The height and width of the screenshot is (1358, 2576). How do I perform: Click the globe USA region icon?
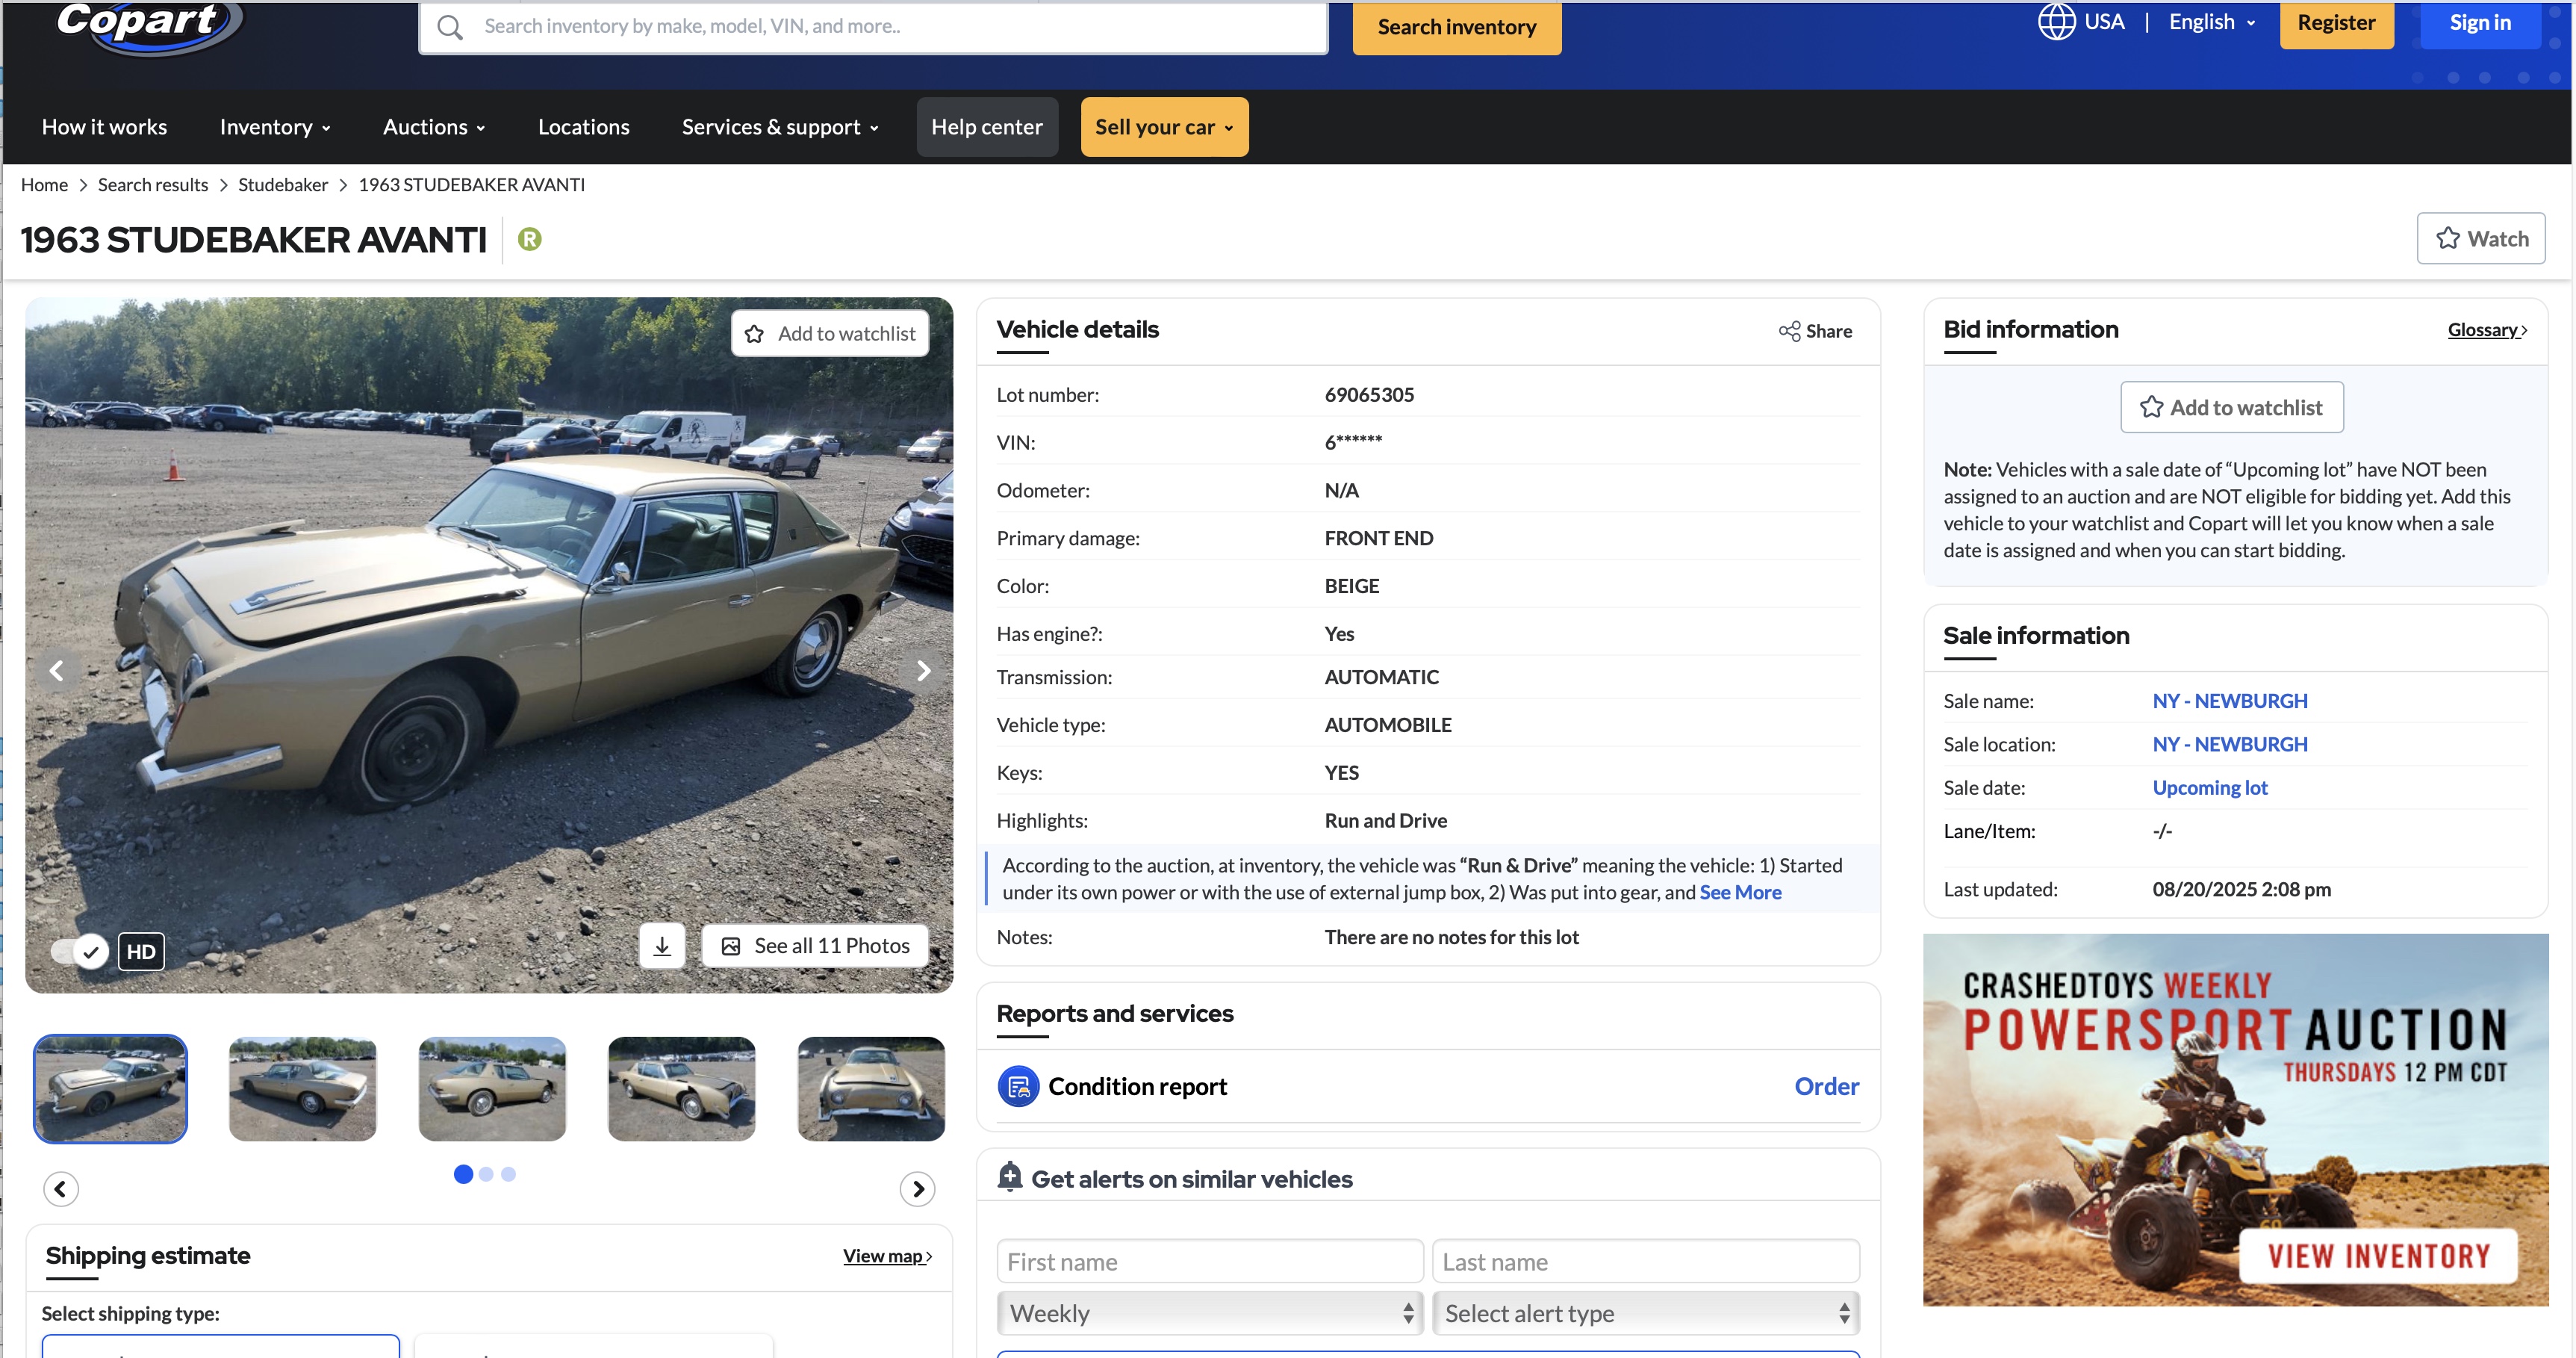[2056, 22]
